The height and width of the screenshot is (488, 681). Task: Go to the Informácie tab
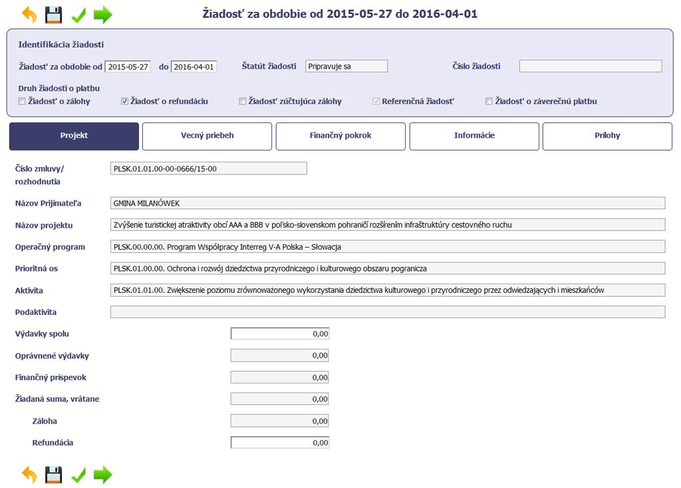click(474, 136)
